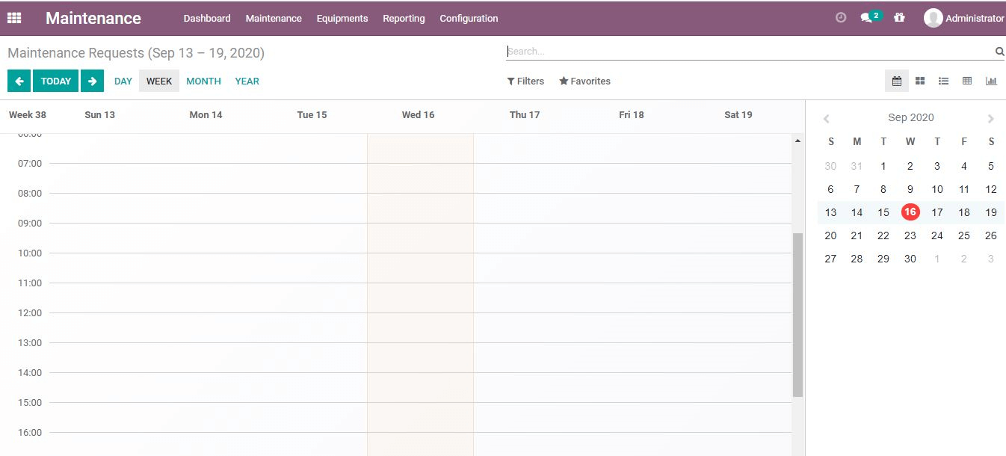Open the Administrator user menu
Screen dimensions: 1006x456
click(x=964, y=18)
